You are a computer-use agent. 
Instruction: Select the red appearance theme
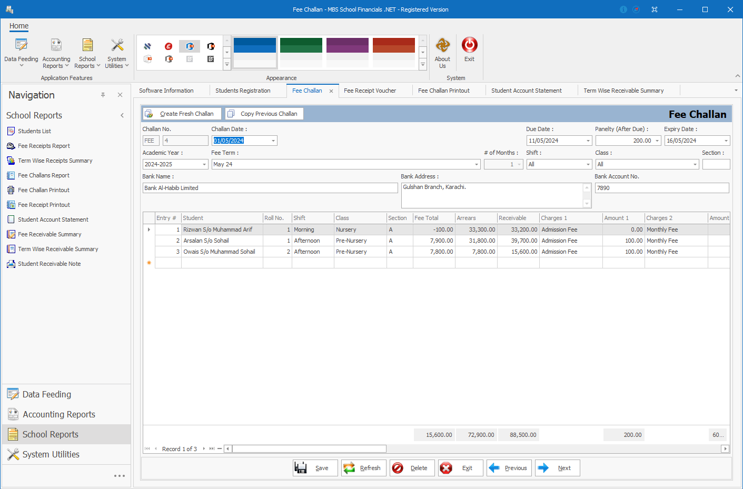point(394,52)
